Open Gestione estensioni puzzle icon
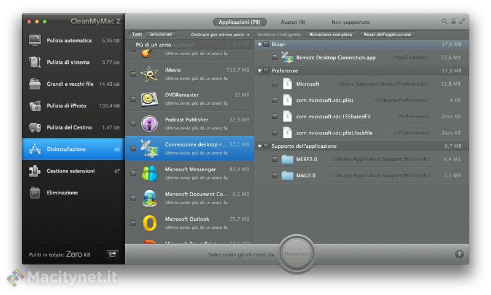This screenshot has height=295, width=491. point(35,171)
